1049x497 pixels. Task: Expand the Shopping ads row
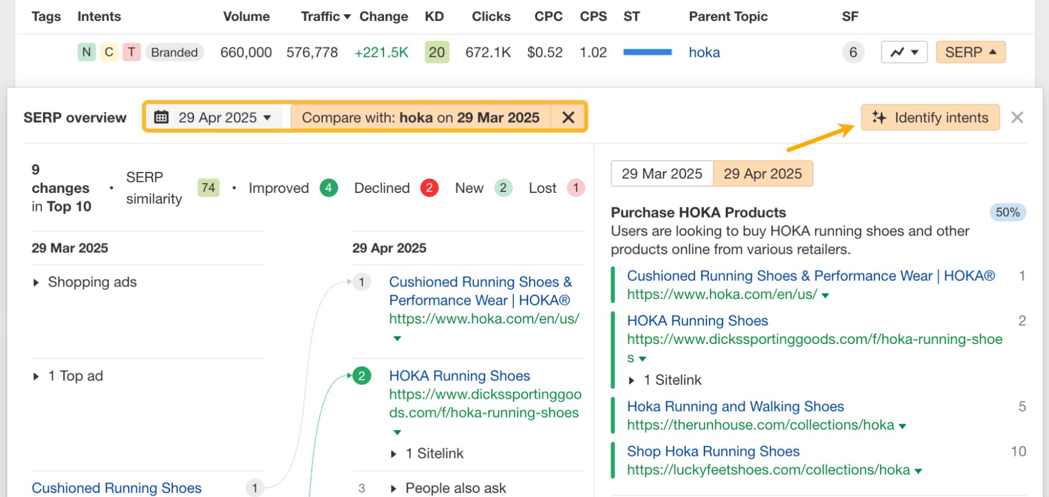[x=36, y=283]
